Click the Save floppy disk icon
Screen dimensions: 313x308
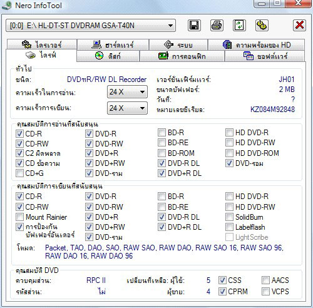[x=194, y=26]
